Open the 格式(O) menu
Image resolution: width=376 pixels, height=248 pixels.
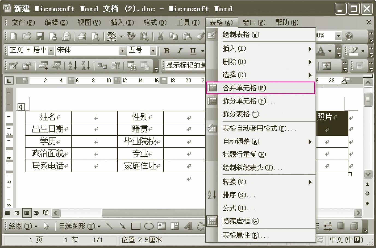pyautogui.click(x=155, y=22)
